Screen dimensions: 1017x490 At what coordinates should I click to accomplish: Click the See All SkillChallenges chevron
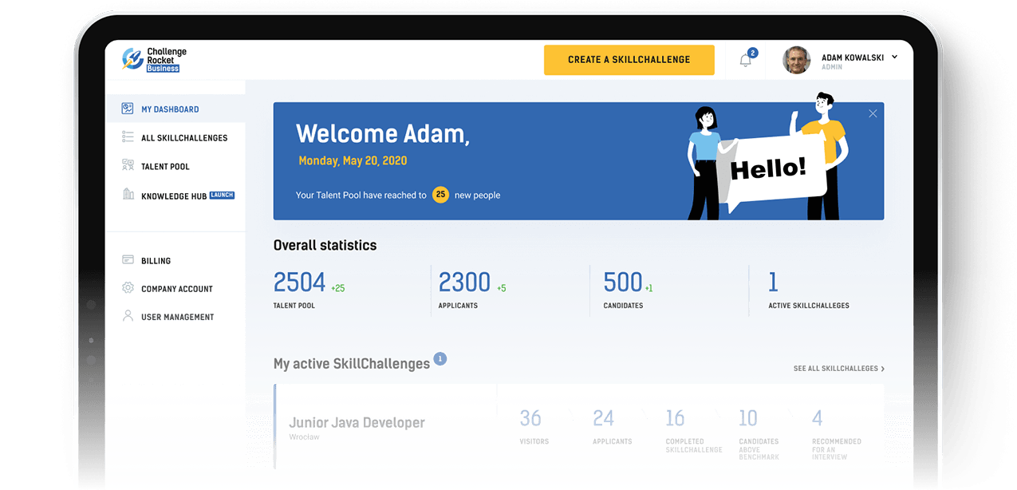tap(882, 369)
